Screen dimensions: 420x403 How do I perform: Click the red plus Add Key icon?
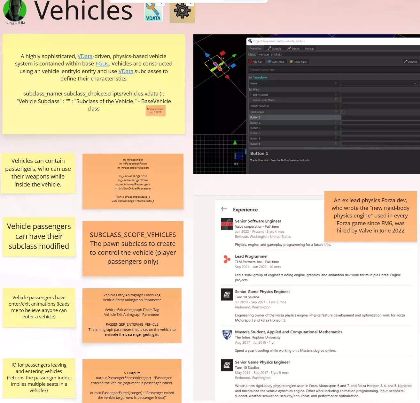pos(250,62)
